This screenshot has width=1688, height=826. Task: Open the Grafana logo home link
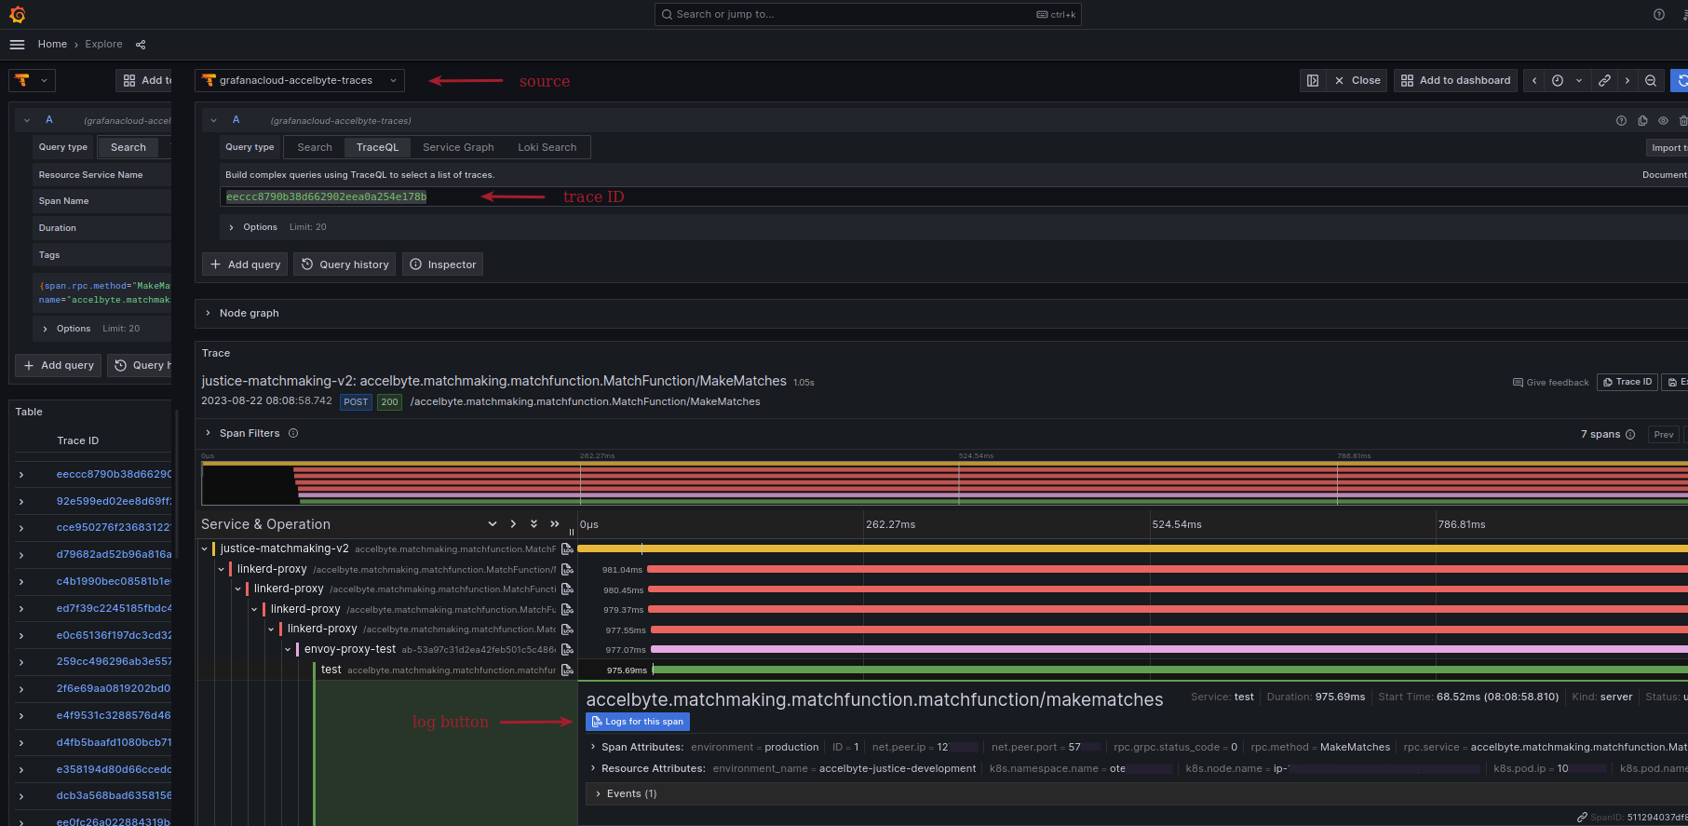coord(17,14)
